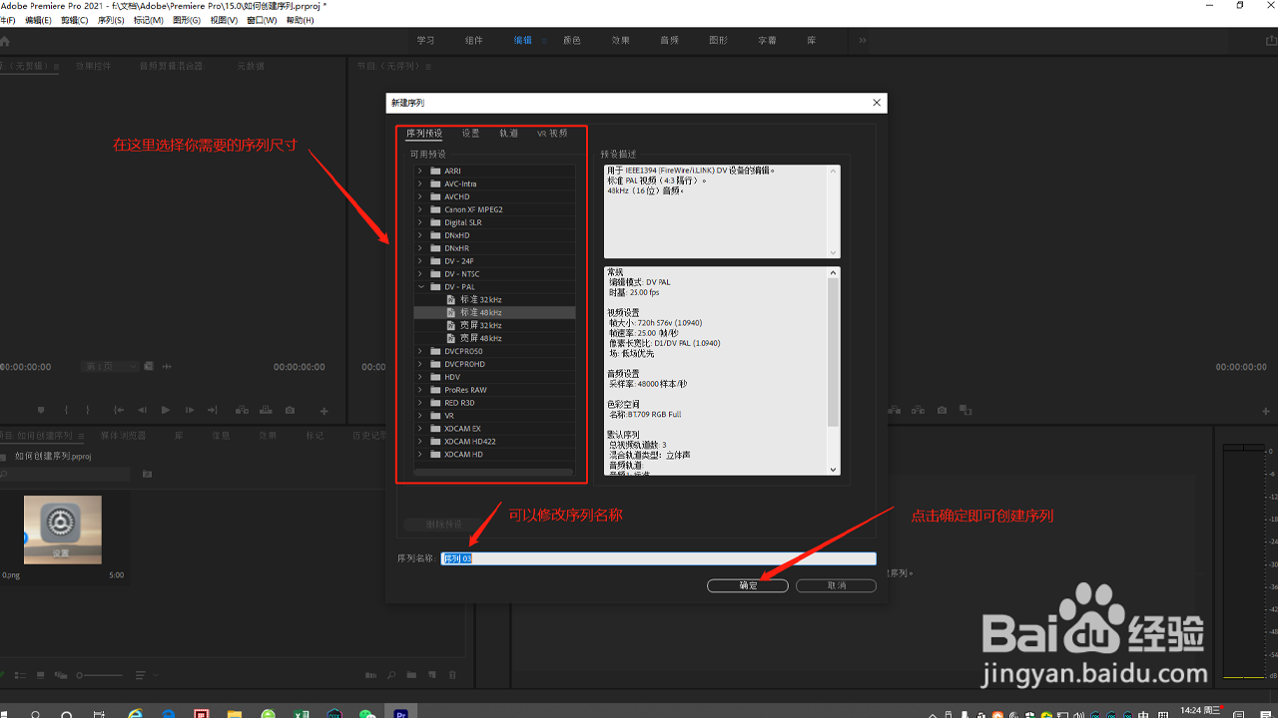The image size is (1278, 718).
Task: Export a frame with the camera icon in source monitor
Action: click(290, 410)
